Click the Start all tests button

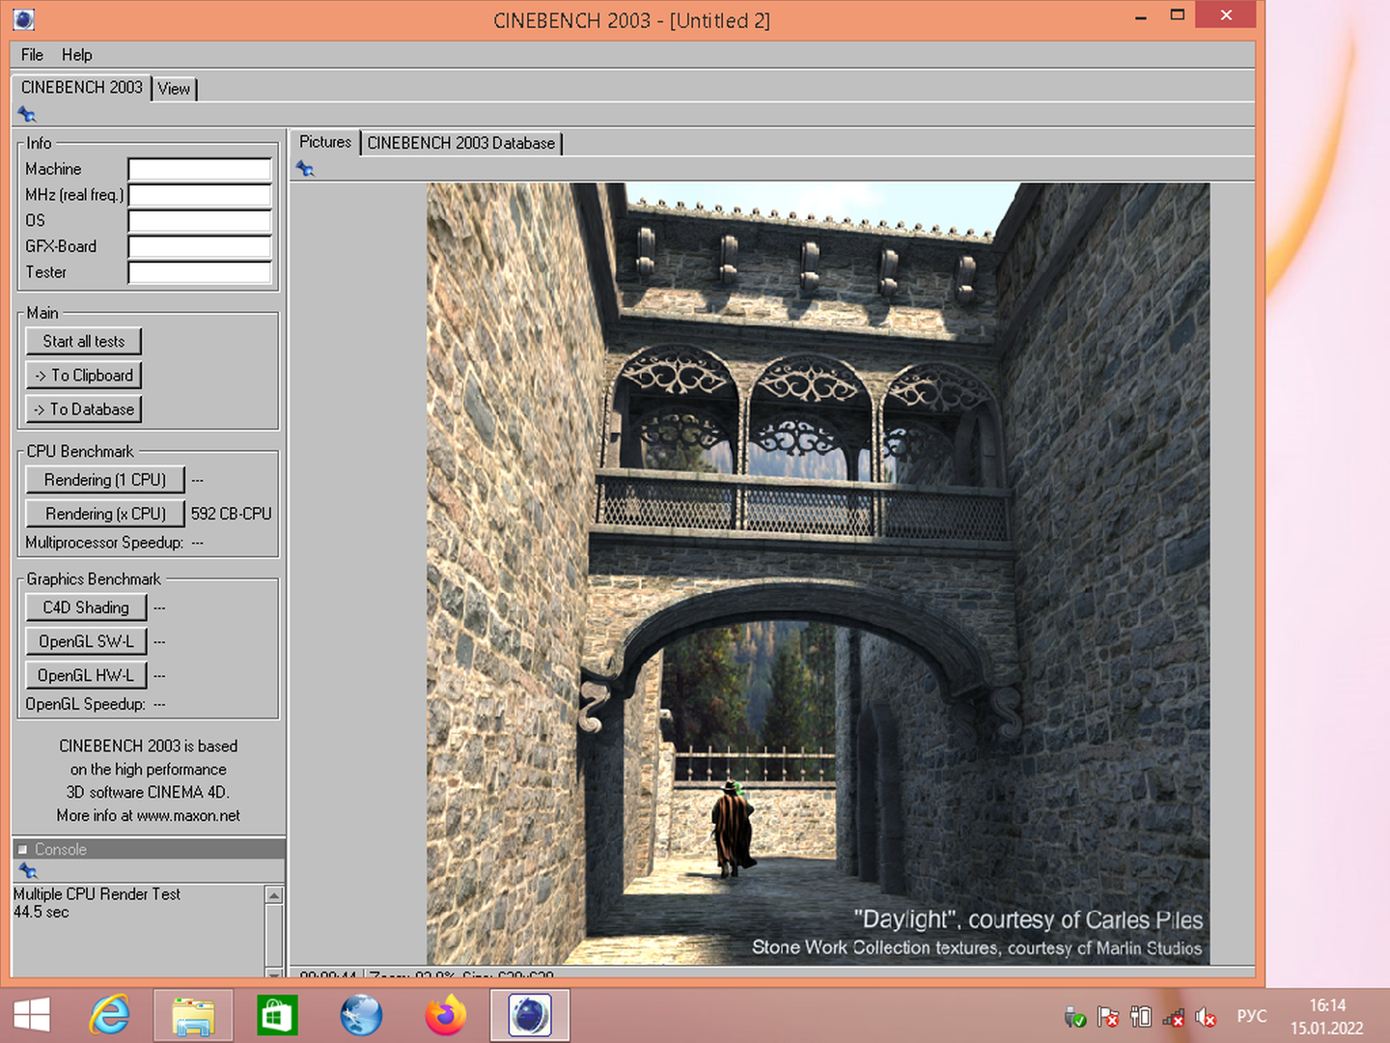click(84, 342)
